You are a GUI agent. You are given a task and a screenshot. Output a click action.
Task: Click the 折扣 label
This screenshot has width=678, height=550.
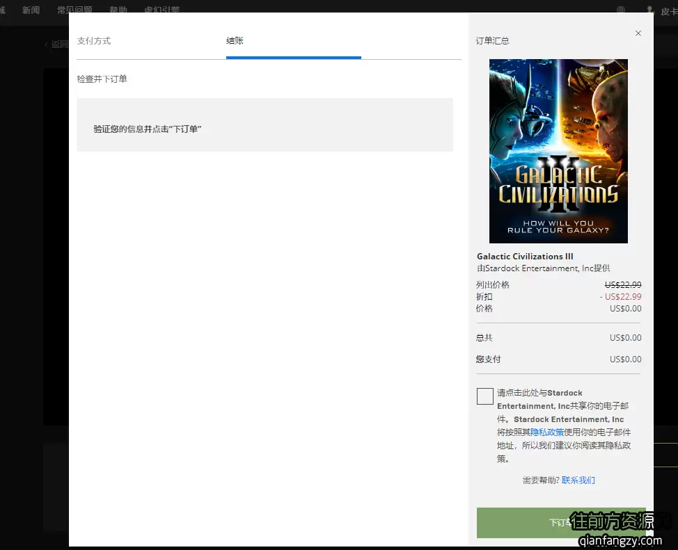pos(484,297)
